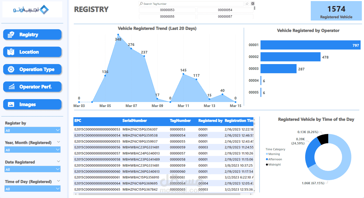Image resolution: width=364 pixels, height=198 pixels.
Task: Collapse the Year, Month (Registered) header chevron
Action: [x=59, y=142]
